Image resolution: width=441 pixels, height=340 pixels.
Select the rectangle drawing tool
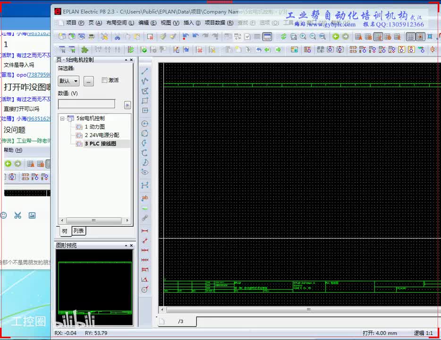pyautogui.click(x=145, y=101)
